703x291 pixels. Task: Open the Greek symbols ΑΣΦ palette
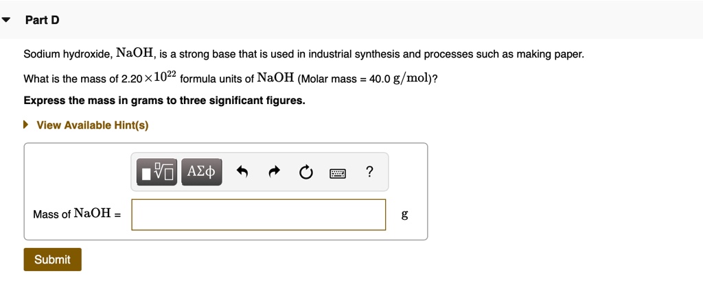(201, 171)
